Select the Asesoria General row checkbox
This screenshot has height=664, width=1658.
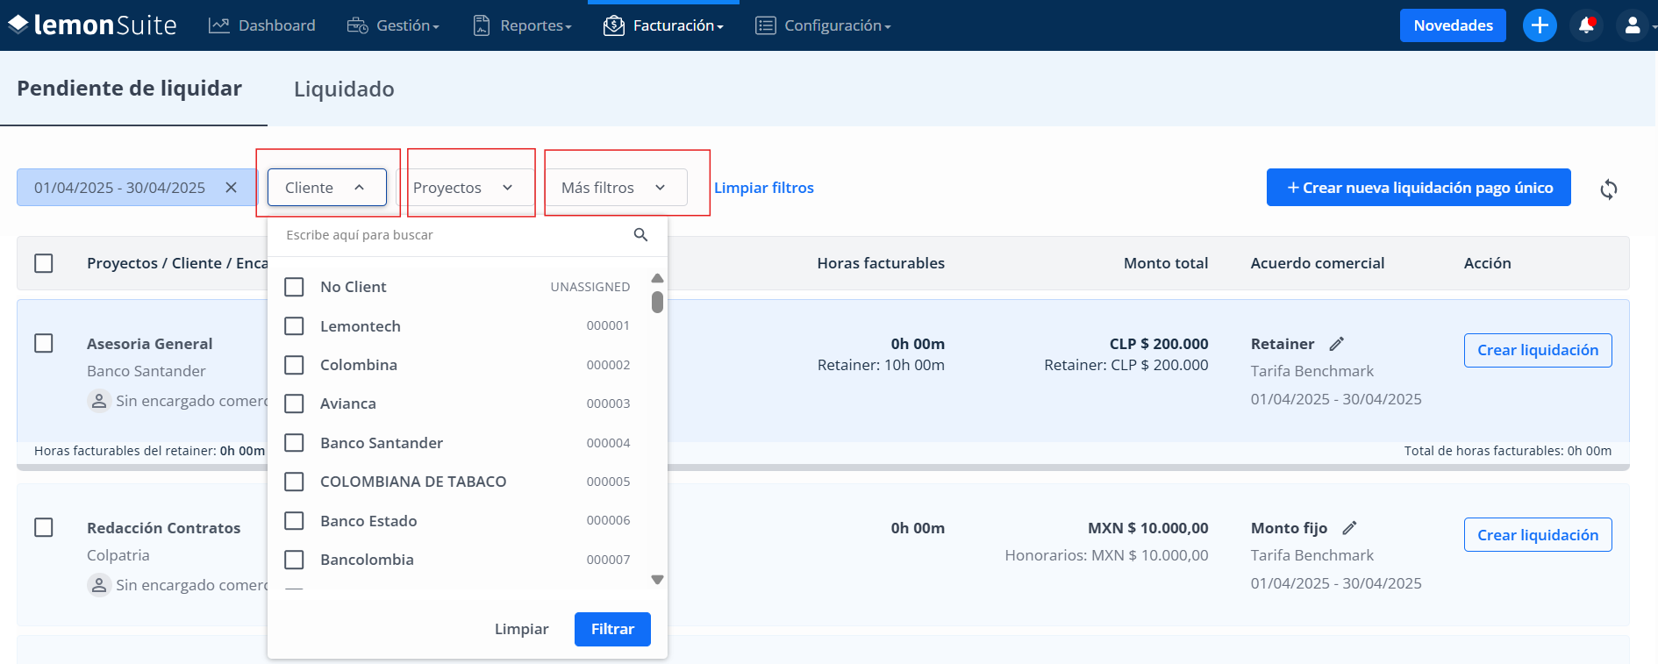coord(44,343)
